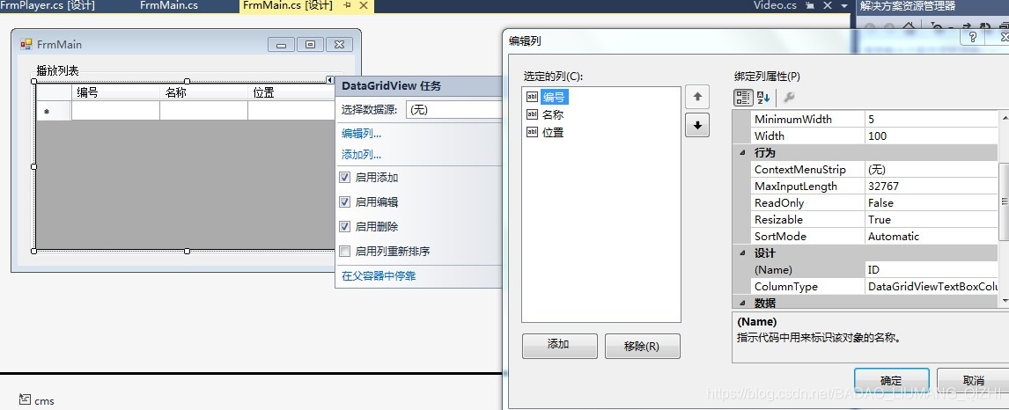Click the 编号 column header in grid
This screenshot has height=410, width=1009.
(115, 92)
